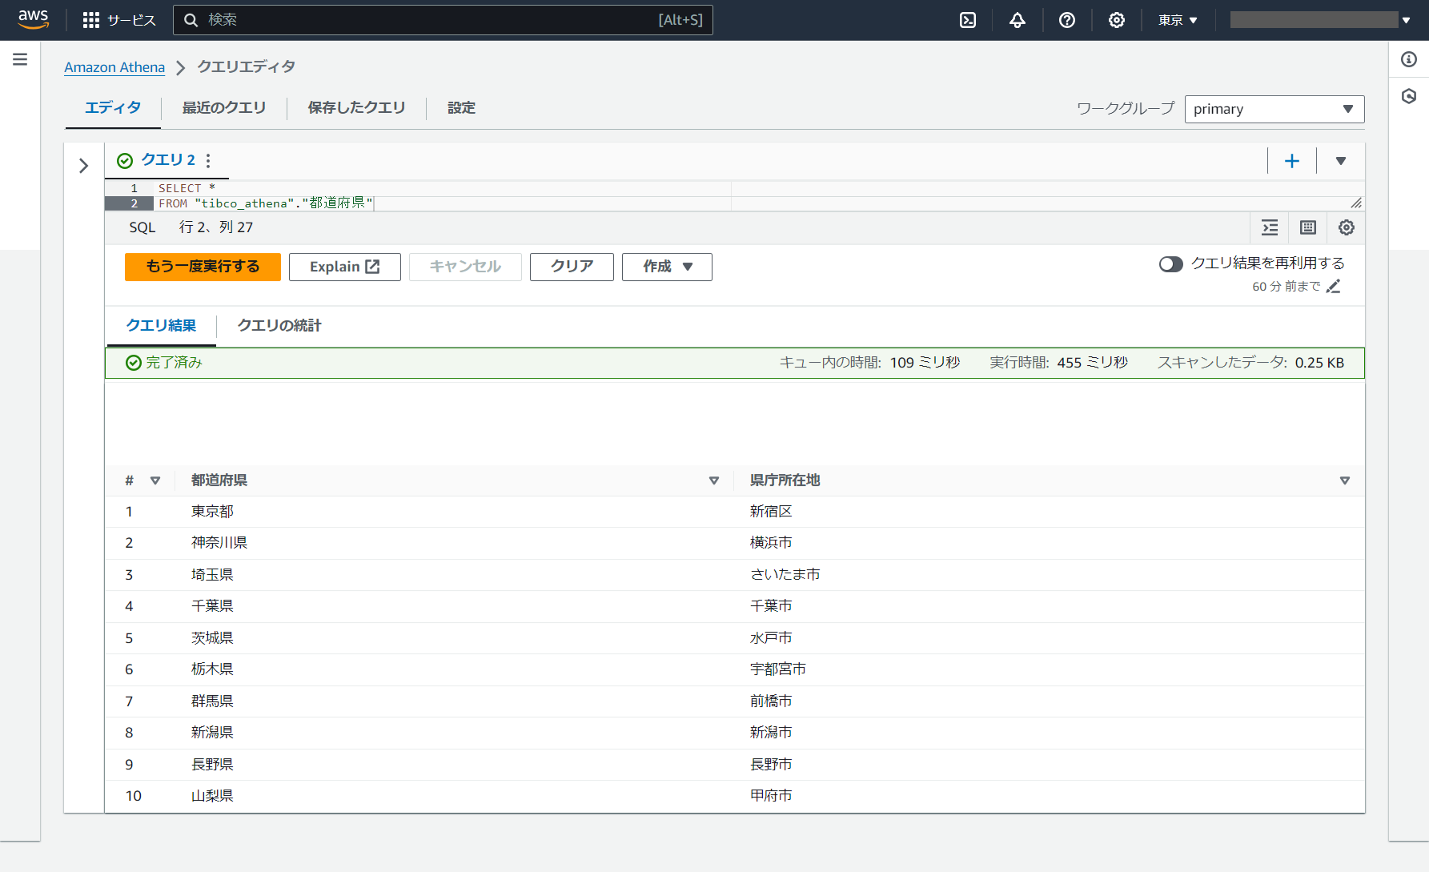This screenshot has height=872, width=1429.
Task: Add a new query tab with plus
Action: (x=1292, y=161)
